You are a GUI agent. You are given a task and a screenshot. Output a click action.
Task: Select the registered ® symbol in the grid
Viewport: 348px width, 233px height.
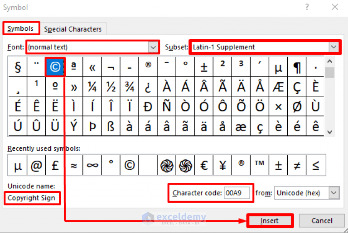pos(148,67)
